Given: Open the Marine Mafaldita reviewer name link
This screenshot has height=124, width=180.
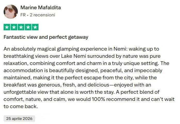Looking at the screenshot, I should pos(41,8).
